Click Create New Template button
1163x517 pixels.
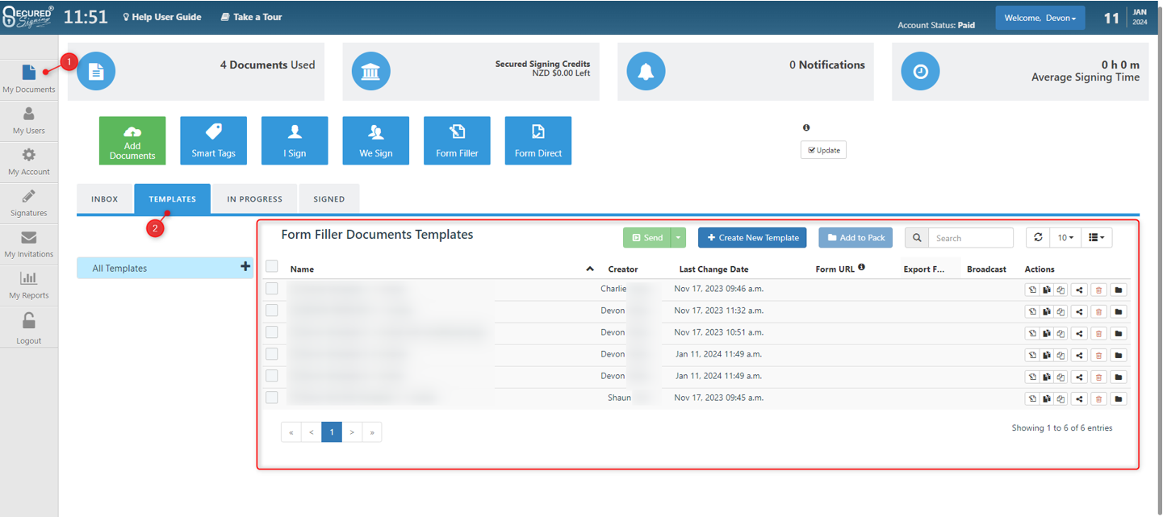click(752, 238)
